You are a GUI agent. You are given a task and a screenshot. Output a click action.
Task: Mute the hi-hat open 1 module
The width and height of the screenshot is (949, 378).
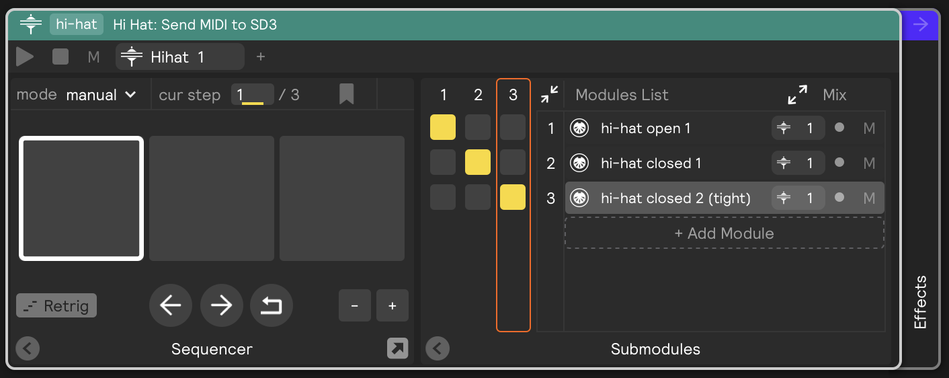point(869,128)
